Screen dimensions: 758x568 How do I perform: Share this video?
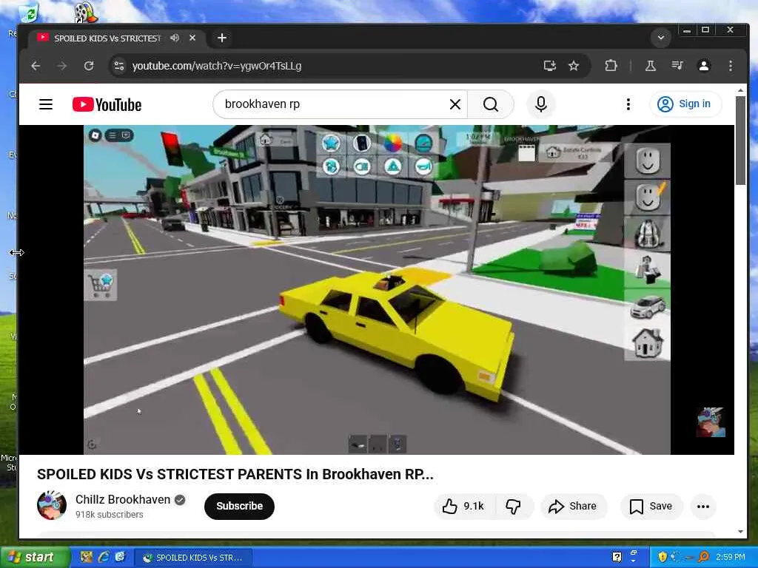[573, 506]
